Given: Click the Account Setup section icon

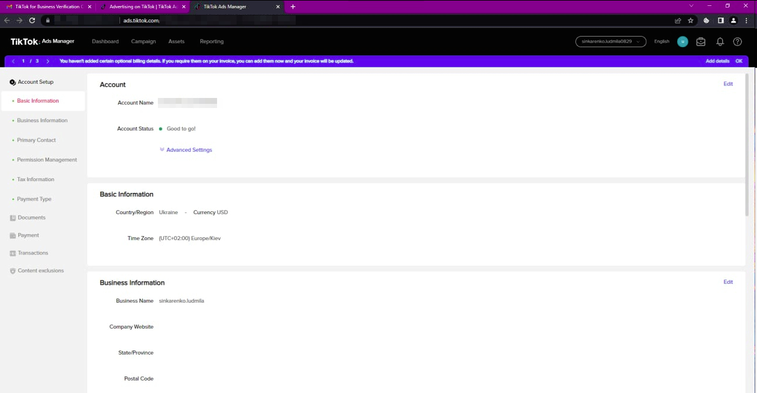Looking at the screenshot, I should tap(13, 82).
